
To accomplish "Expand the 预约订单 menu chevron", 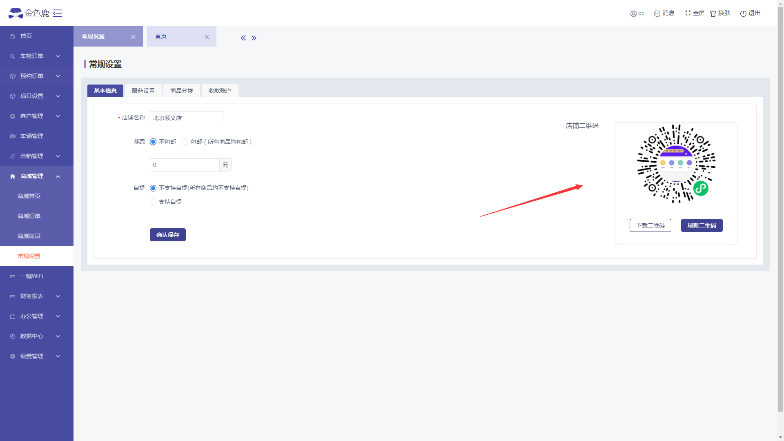I will pos(58,76).
